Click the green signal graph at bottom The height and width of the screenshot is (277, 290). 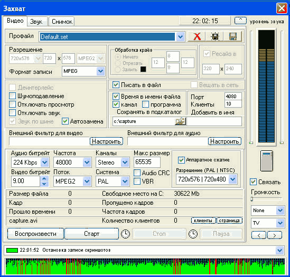pyautogui.click(x=145, y=266)
